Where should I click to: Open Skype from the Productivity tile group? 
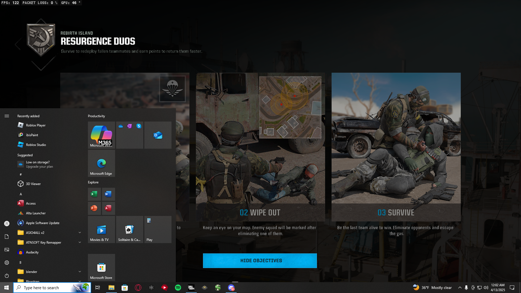tap(139, 126)
